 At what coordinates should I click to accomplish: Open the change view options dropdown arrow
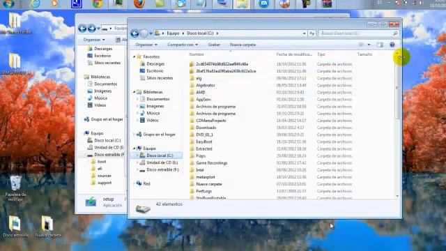[369, 45]
